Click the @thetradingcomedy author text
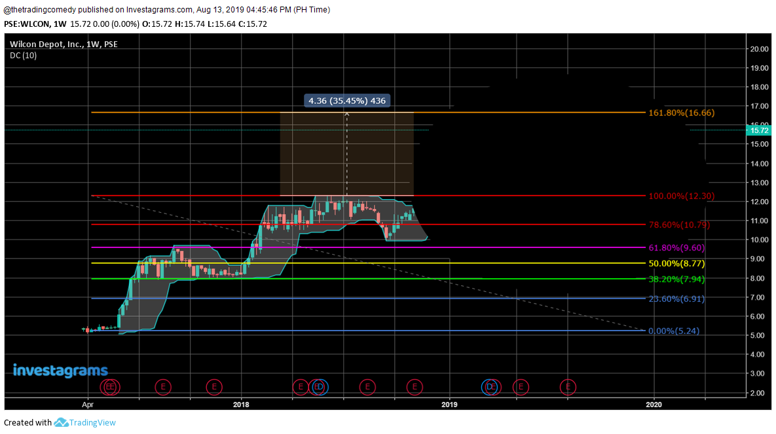This screenshot has width=776, height=434. pyautogui.click(x=39, y=9)
